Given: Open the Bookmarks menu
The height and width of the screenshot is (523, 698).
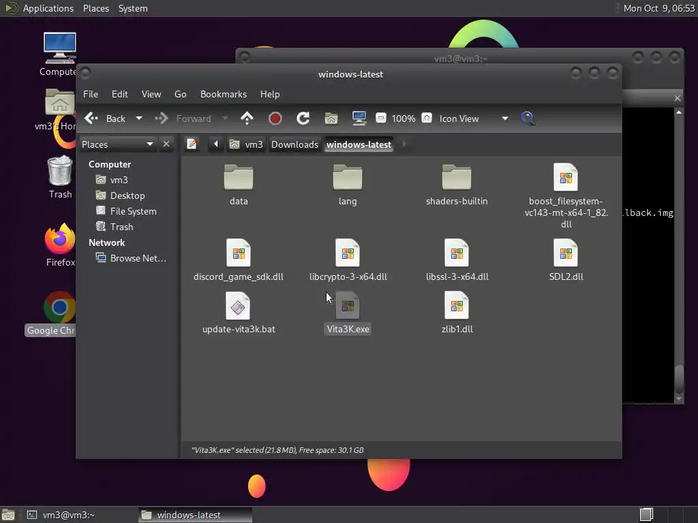Looking at the screenshot, I should [224, 94].
